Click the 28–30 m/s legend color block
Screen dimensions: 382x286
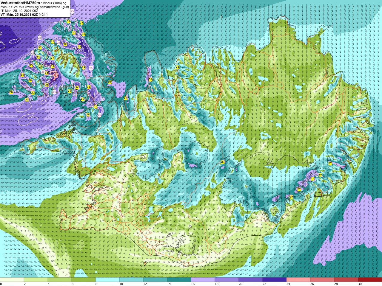[x=346, y=280]
